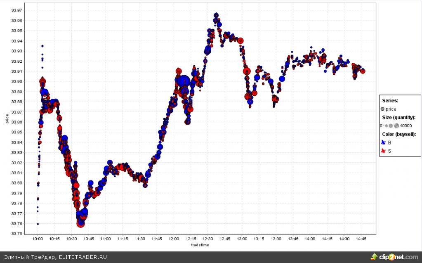The height and width of the screenshot is (263, 422).
Task: Click the red S splash icon in legend
Action: [x=383, y=151]
